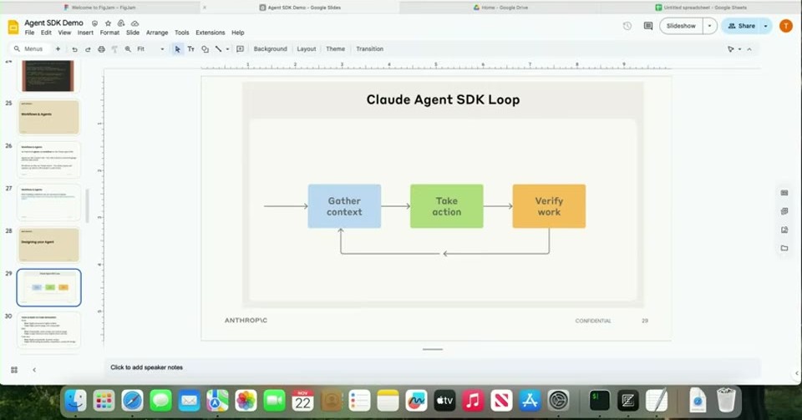Screen dimensions: 802x420
Task: Click the Transition button in toolbar
Action: 370,49
